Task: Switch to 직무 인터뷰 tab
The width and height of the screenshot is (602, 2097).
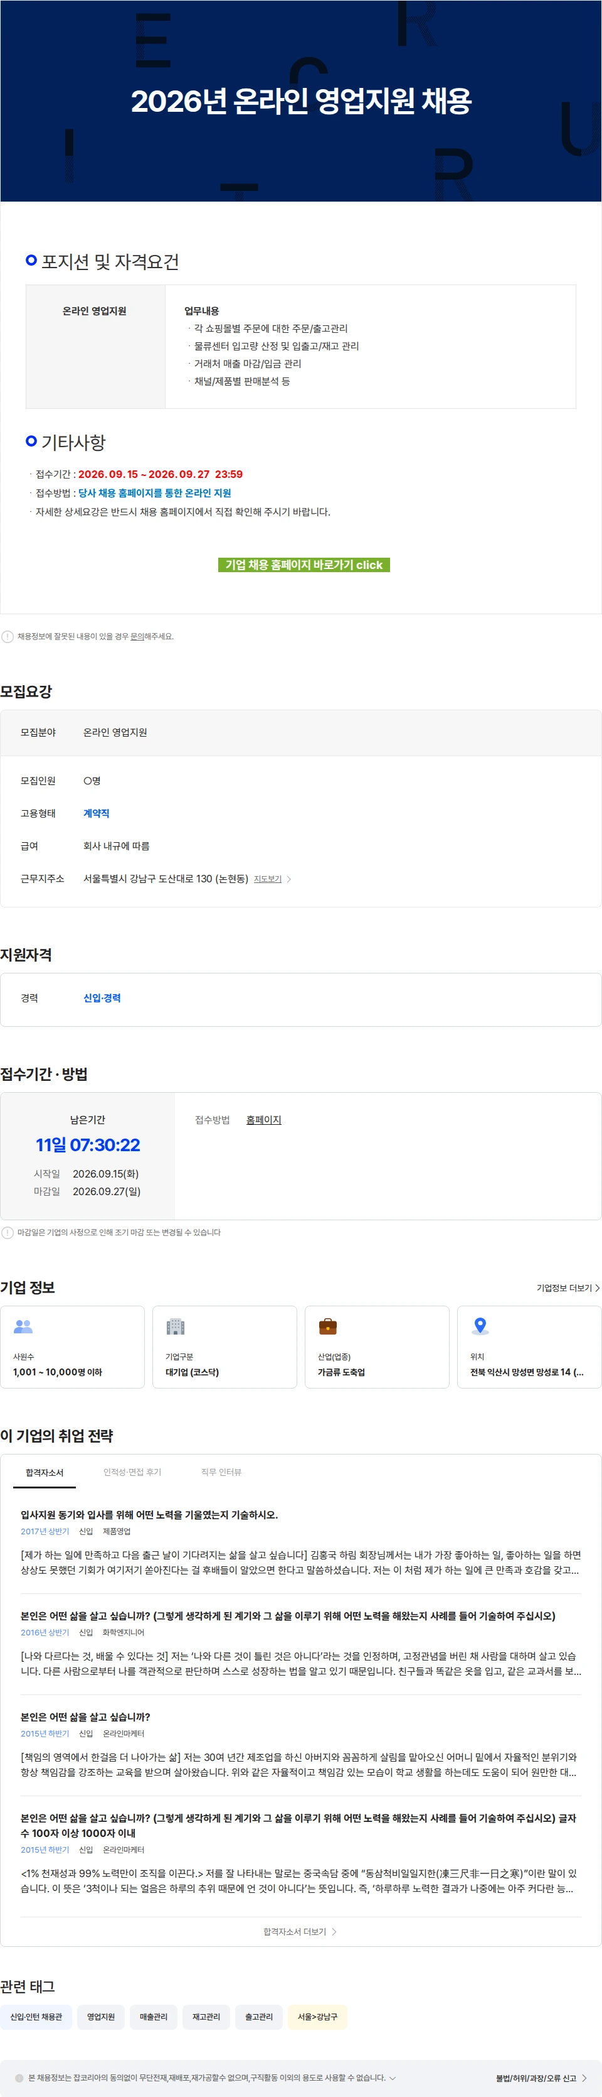Action: tap(221, 1472)
